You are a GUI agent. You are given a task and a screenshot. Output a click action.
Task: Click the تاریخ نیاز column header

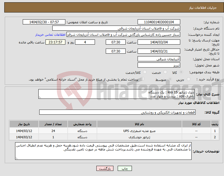coord(24,124)
